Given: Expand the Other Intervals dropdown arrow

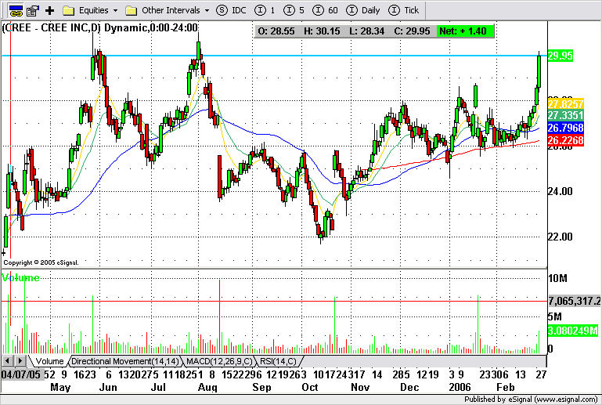Looking at the screenshot, I should [207, 11].
